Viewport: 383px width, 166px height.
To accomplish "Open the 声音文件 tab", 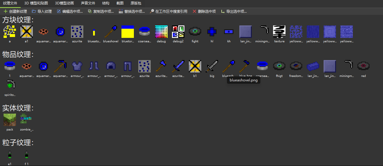I will click(x=88, y=3).
